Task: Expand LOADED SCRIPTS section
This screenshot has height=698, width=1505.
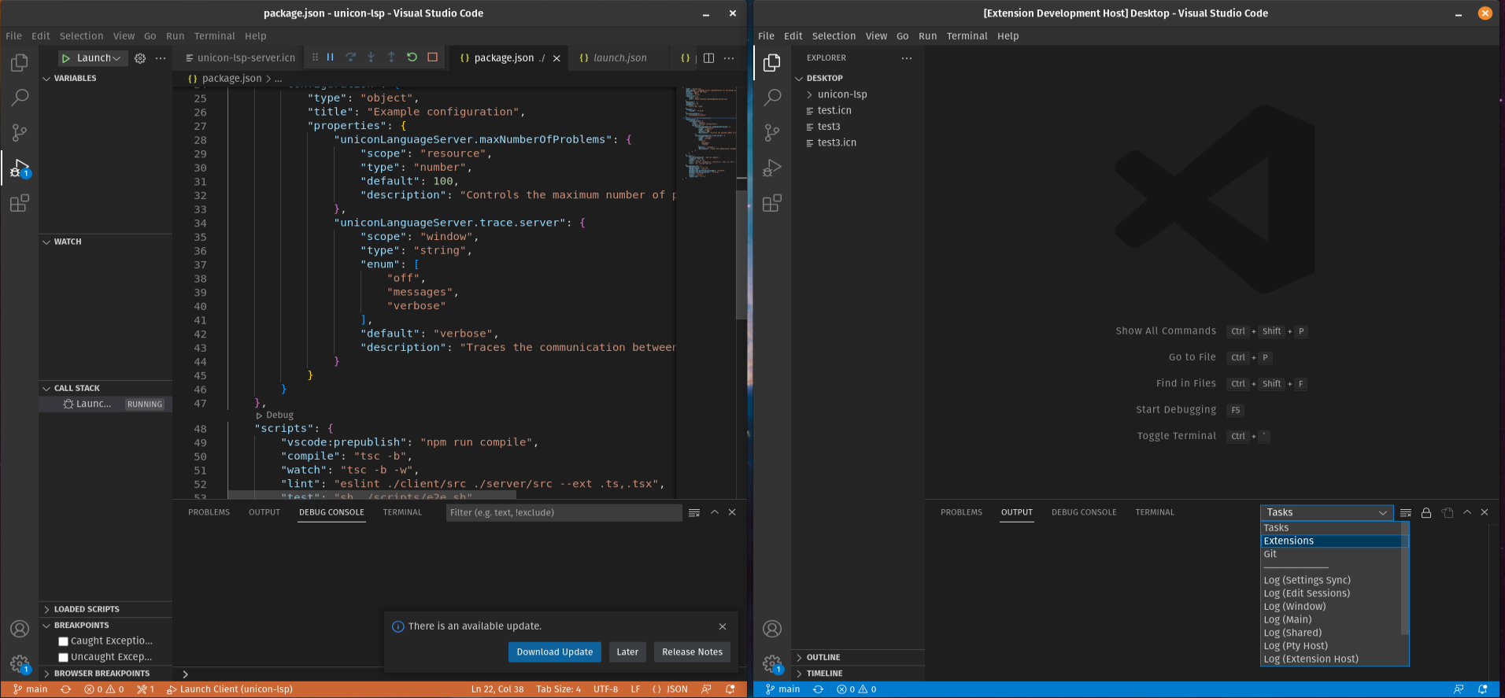Action: point(105,609)
